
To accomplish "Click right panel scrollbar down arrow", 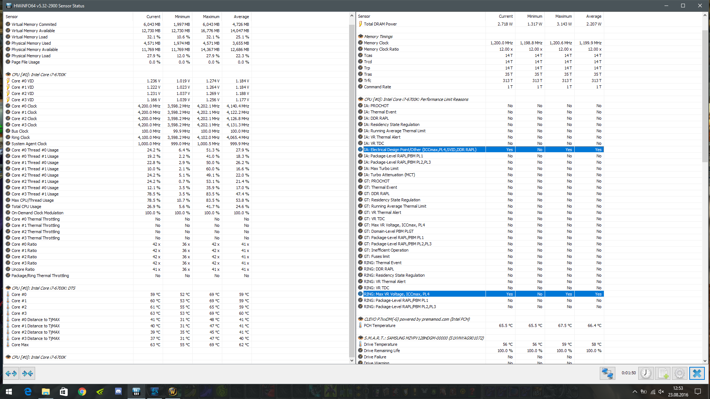I will click(x=705, y=361).
